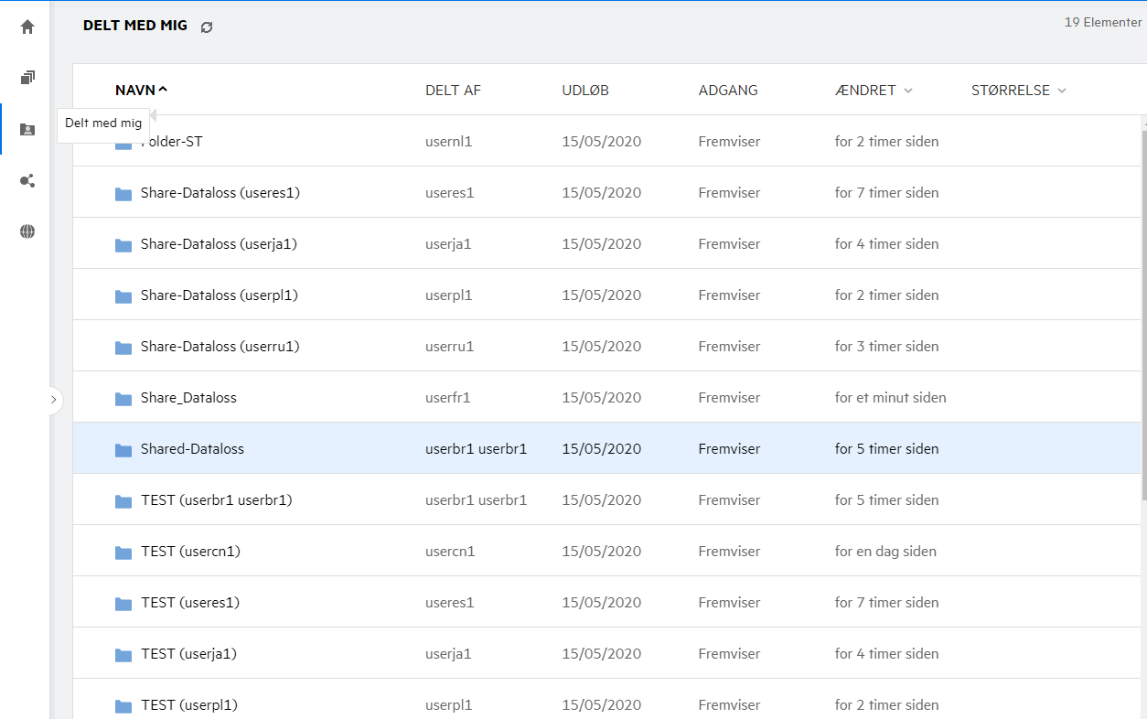Open the Shared-Dataloss folder
This screenshot has width=1147, height=719.
(192, 449)
